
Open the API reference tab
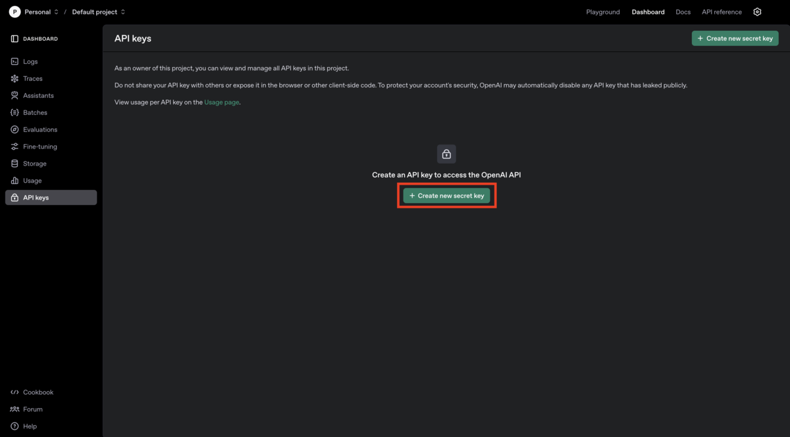click(722, 12)
